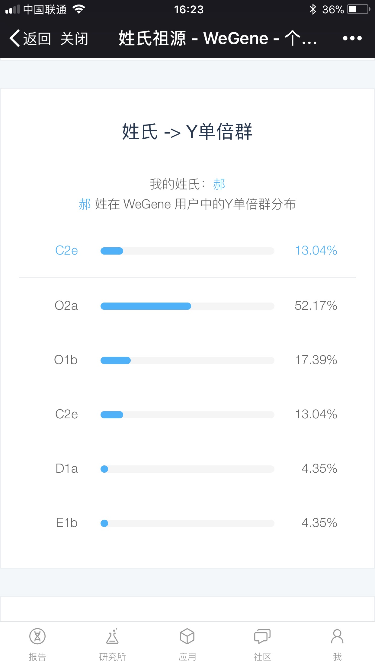Tap the cube apps icon
Image resolution: width=375 pixels, height=666 pixels.
187,636
